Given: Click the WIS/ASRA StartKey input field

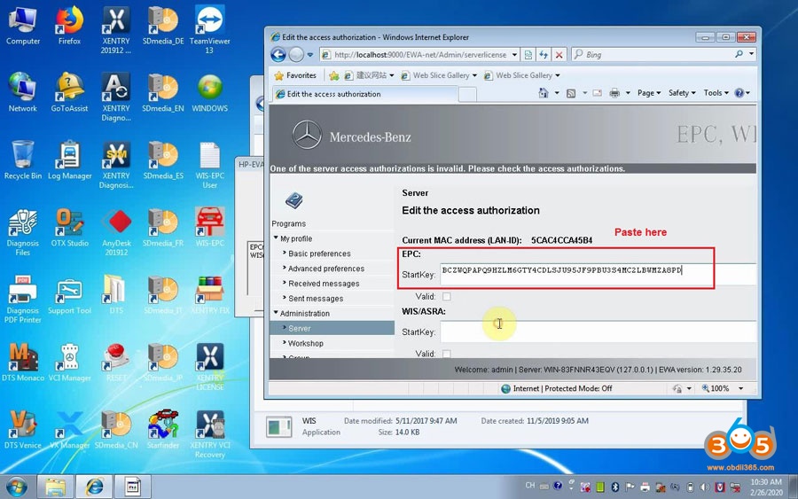Looking at the screenshot, I should tap(598, 331).
